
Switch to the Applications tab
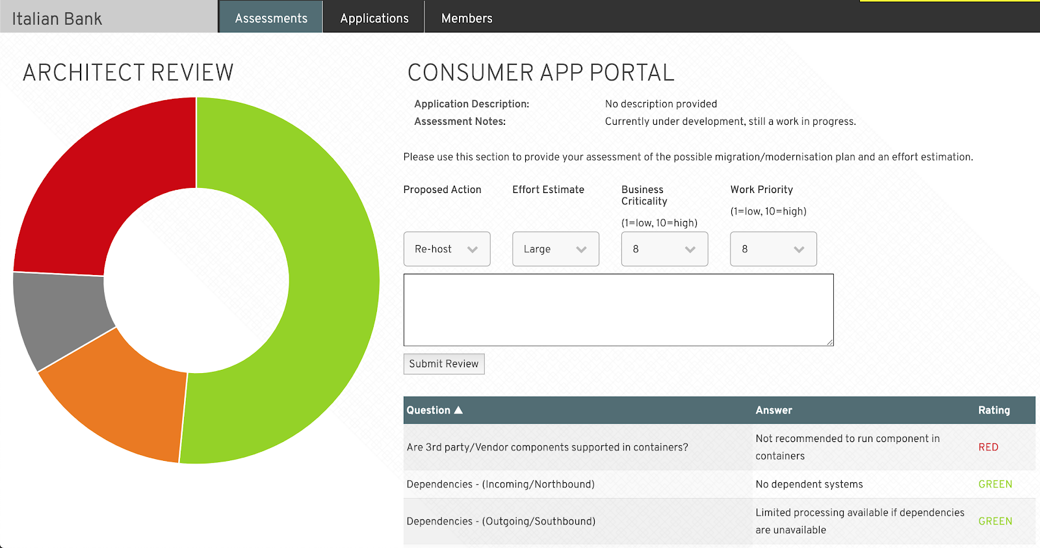pos(374,17)
